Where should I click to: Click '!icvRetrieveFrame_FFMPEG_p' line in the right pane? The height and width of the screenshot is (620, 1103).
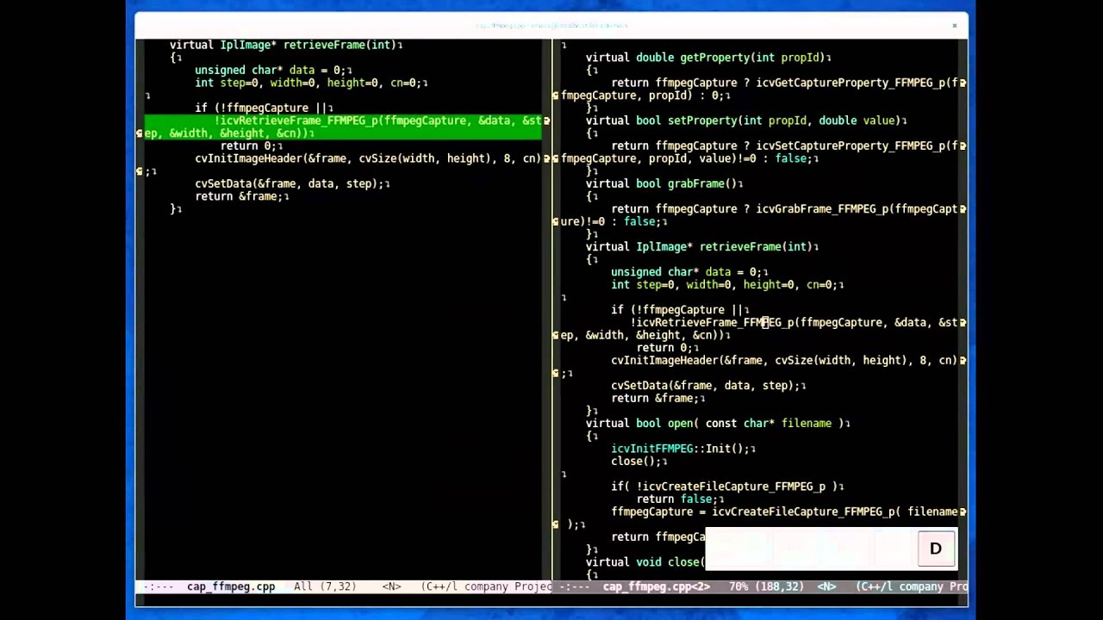794,322
